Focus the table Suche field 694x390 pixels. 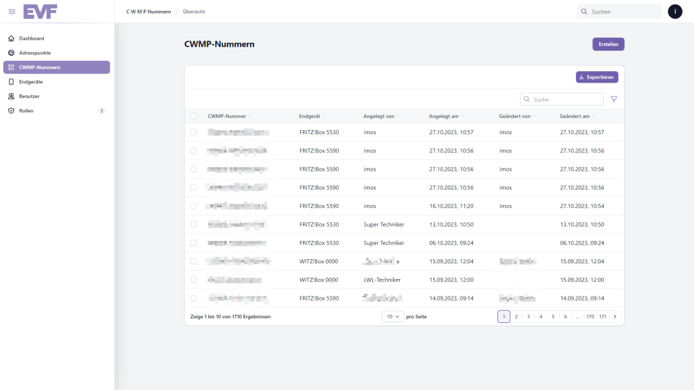(x=562, y=100)
